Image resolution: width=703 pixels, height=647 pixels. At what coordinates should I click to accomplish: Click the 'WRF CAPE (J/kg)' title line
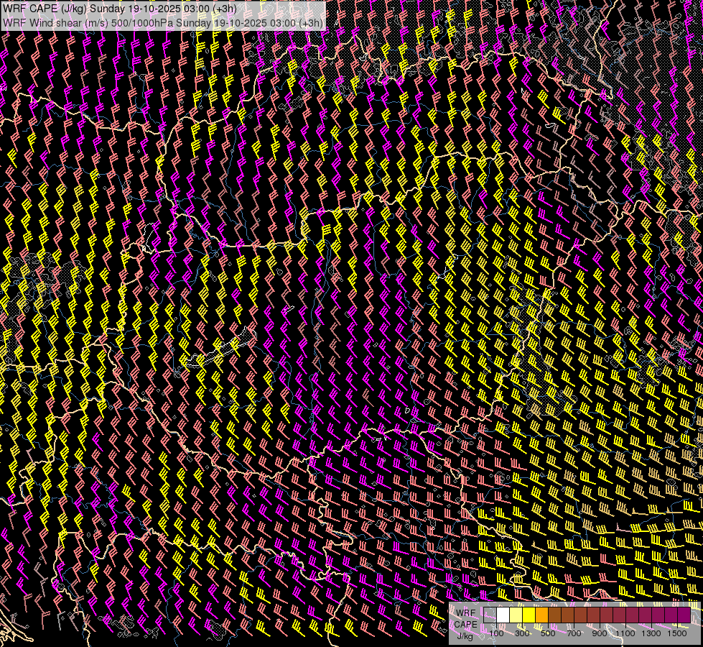tap(120, 9)
